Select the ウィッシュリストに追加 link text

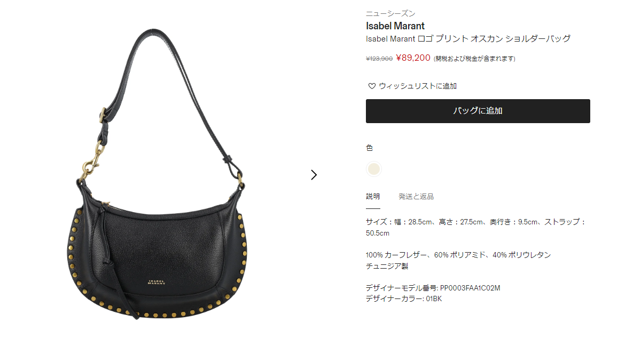pyautogui.click(x=418, y=86)
